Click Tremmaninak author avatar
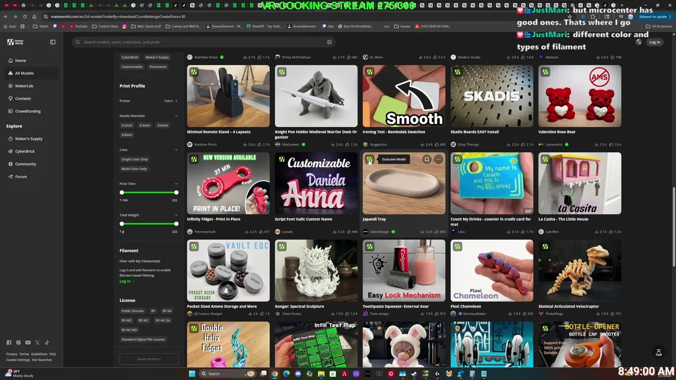Screen dimensions: 676x380 click(x=190, y=232)
